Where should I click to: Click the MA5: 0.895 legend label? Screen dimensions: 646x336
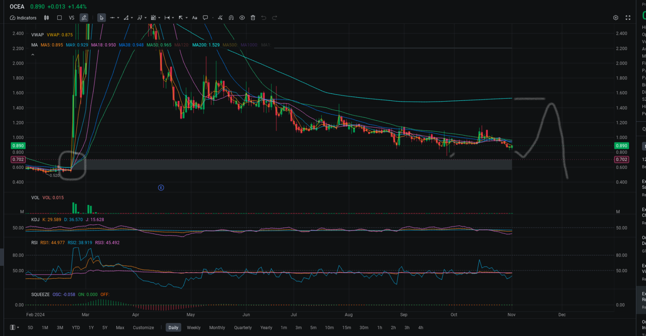52,45
